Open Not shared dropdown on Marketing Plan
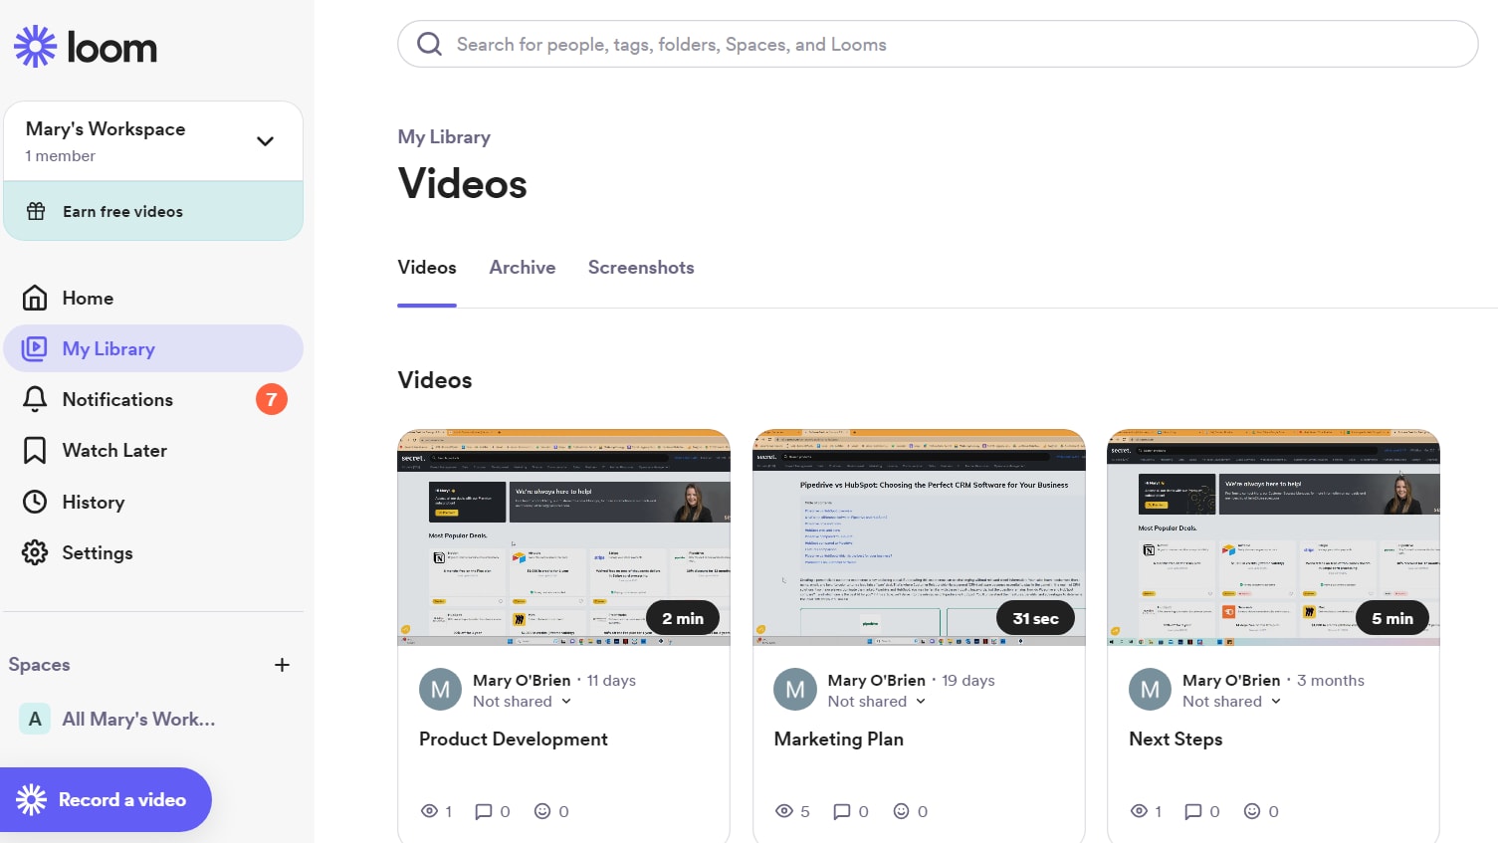This screenshot has height=843, width=1498. (877, 701)
